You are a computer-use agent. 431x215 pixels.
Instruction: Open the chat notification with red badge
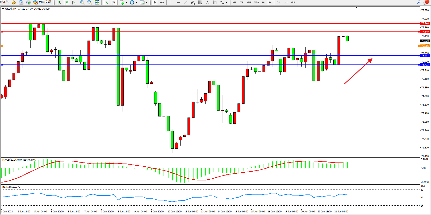point(426,2)
